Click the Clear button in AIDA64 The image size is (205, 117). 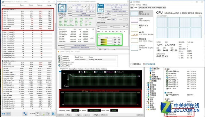(x=78, y=115)
